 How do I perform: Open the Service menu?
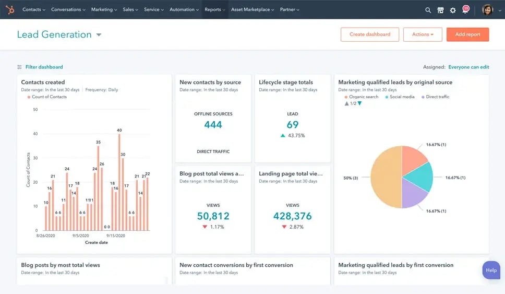(154, 10)
